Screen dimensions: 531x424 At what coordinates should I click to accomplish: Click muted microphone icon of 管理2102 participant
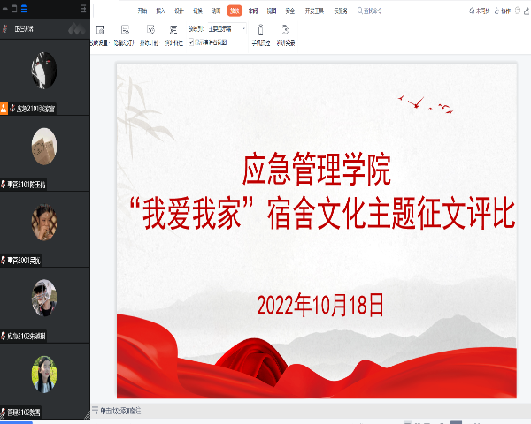click(x=4, y=413)
